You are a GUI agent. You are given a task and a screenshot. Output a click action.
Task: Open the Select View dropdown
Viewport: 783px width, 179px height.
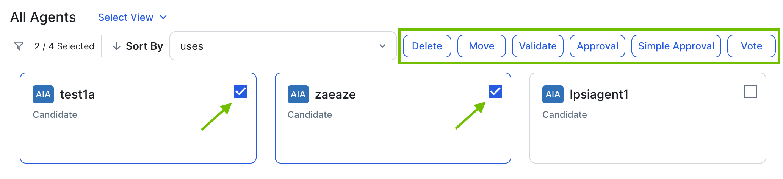point(125,17)
